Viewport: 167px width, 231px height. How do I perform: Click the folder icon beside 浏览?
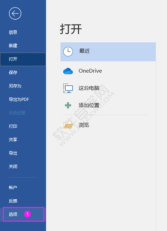click(68, 125)
